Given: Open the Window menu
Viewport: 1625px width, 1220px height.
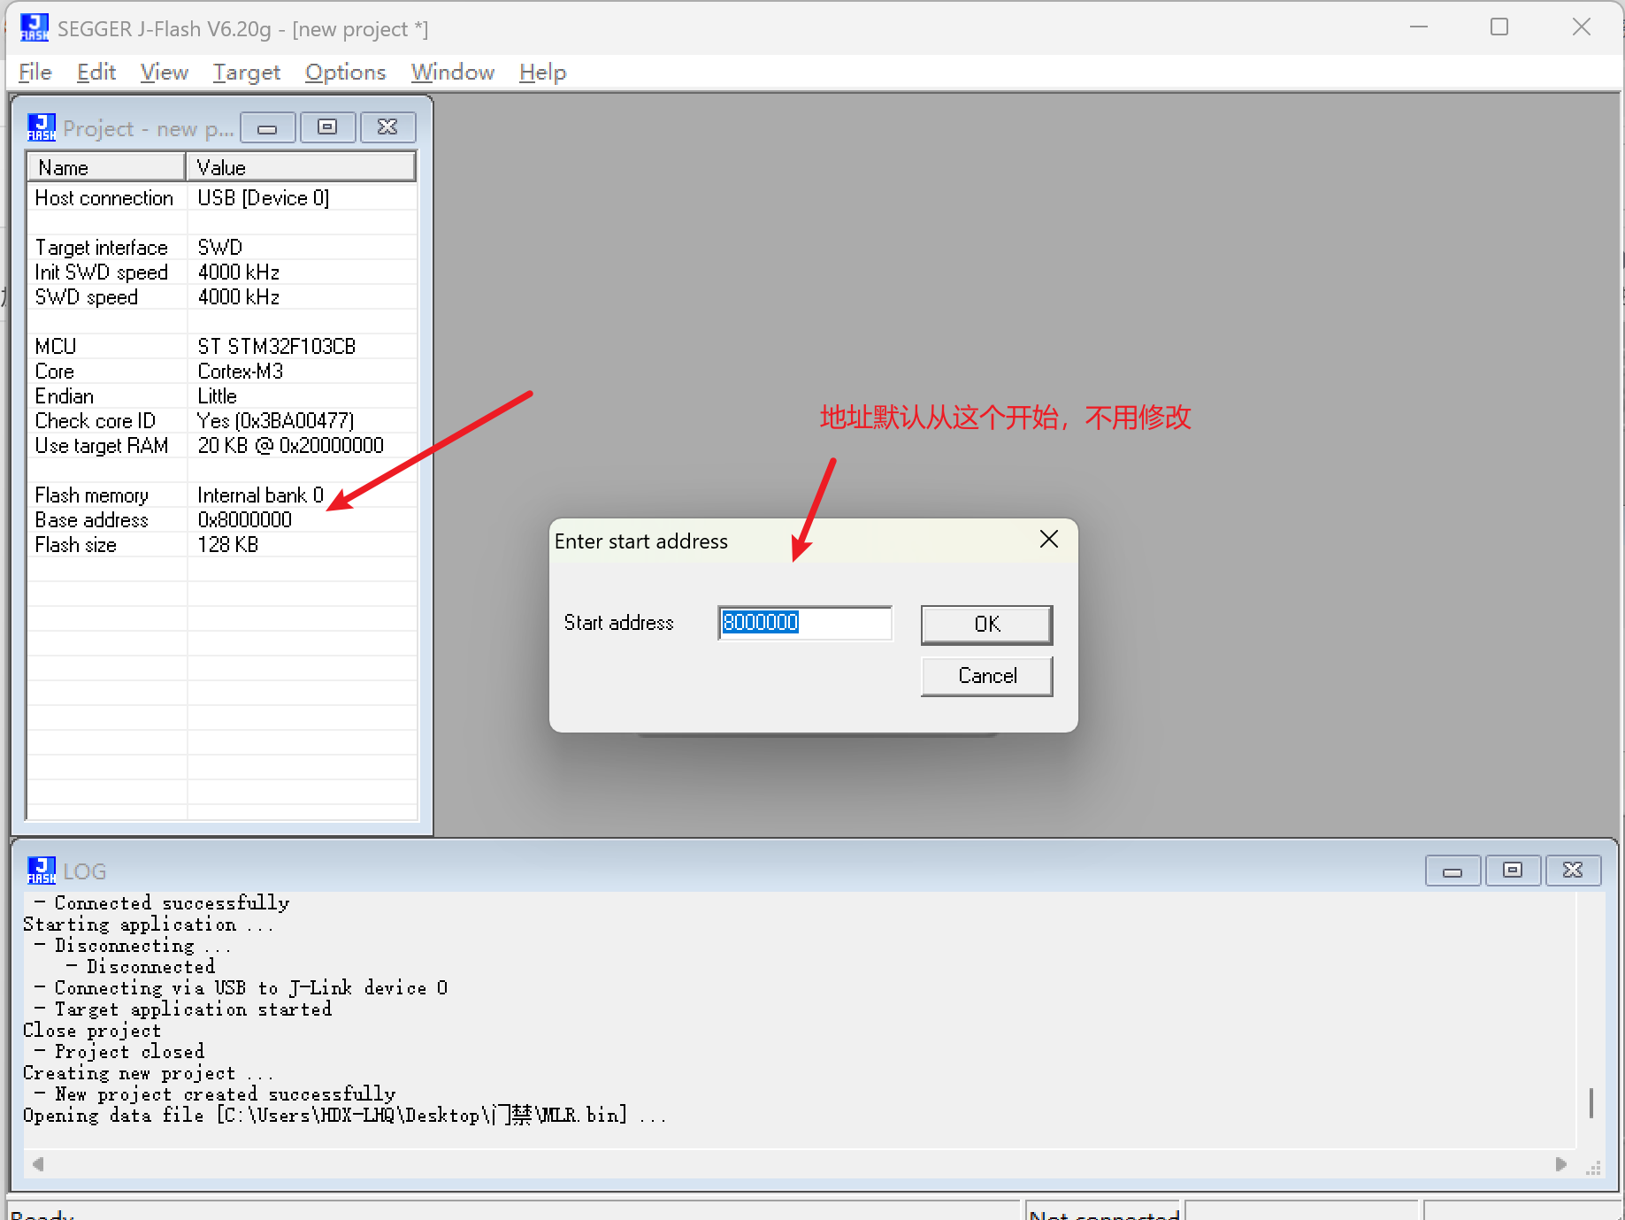Looking at the screenshot, I should 453,73.
